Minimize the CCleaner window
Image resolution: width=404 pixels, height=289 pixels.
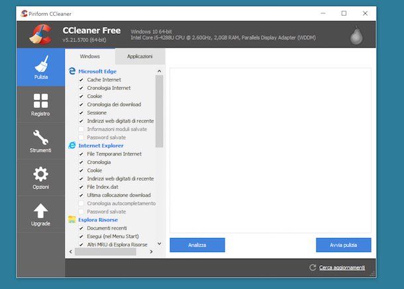point(323,13)
